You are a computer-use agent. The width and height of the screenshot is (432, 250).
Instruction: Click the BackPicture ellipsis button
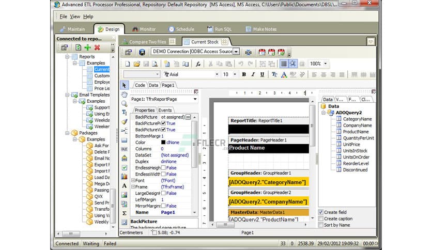click(x=188, y=117)
